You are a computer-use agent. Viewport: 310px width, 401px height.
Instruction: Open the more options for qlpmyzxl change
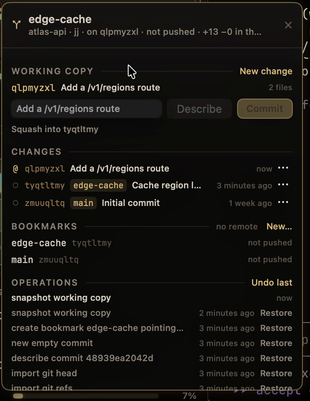283,168
